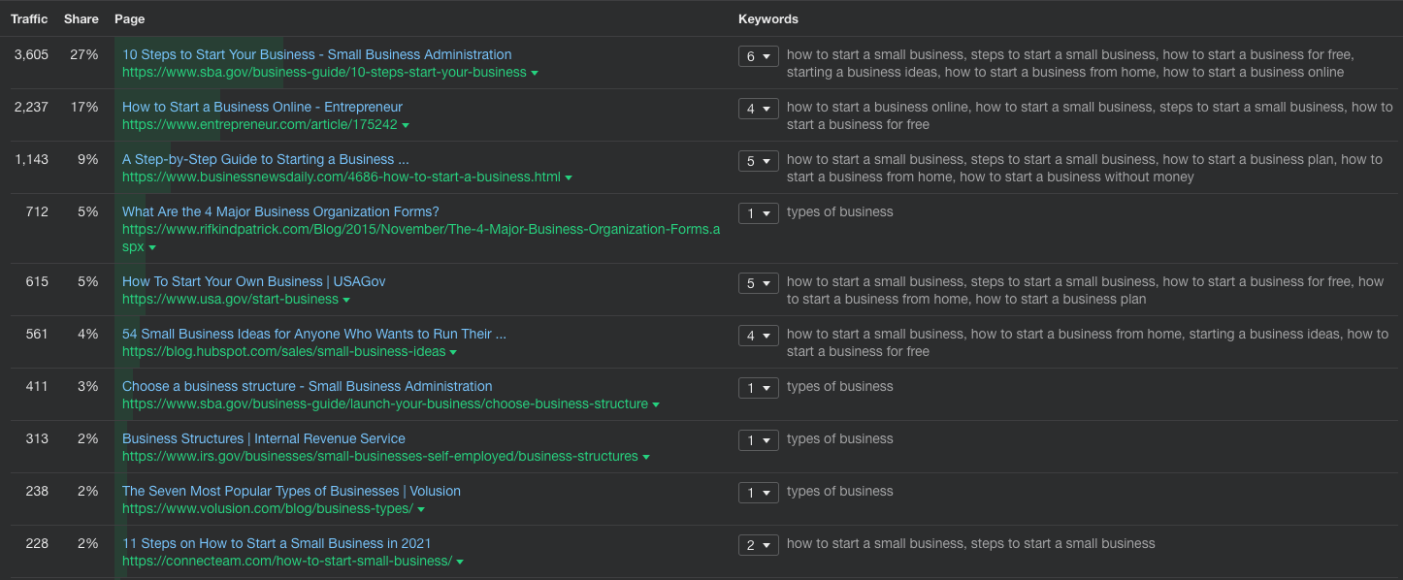1403x580 pixels.
Task: Open 'A Step-by-Step Guide to Starting a Business' title
Action: point(266,159)
